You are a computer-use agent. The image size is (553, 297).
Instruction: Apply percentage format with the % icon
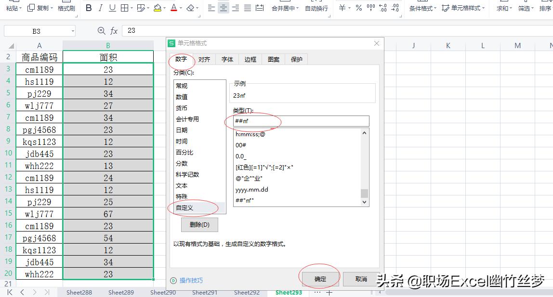click(358, 8)
